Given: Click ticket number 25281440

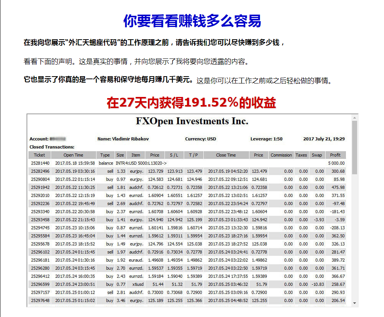Looking at the screenshot, I should tap(40, 163).
